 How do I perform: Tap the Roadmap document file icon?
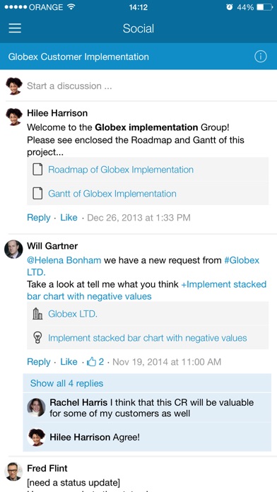37,170
